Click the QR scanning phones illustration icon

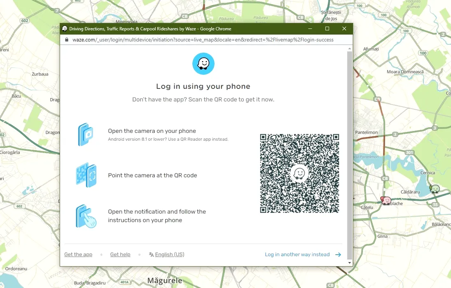click(x=86, y=175)
